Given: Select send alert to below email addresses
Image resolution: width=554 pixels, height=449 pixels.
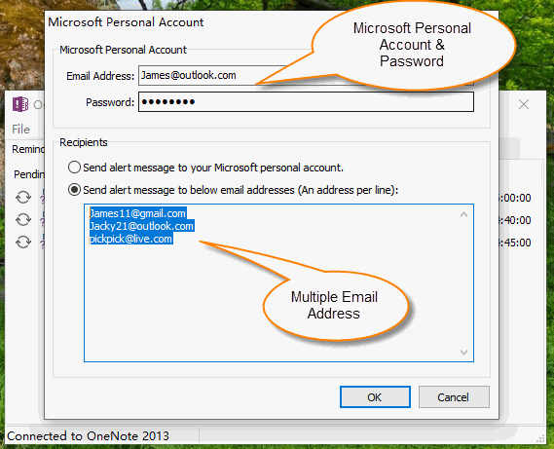Looking at the screenshot, I should click(74, 190).
